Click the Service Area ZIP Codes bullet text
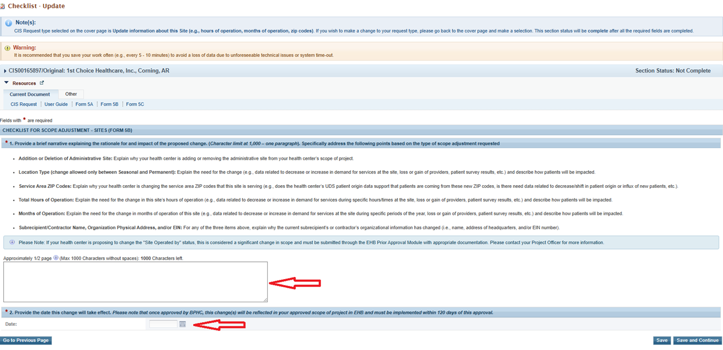Image resolution: width=723 pixels, height=350 pixels. coord(349,186)
